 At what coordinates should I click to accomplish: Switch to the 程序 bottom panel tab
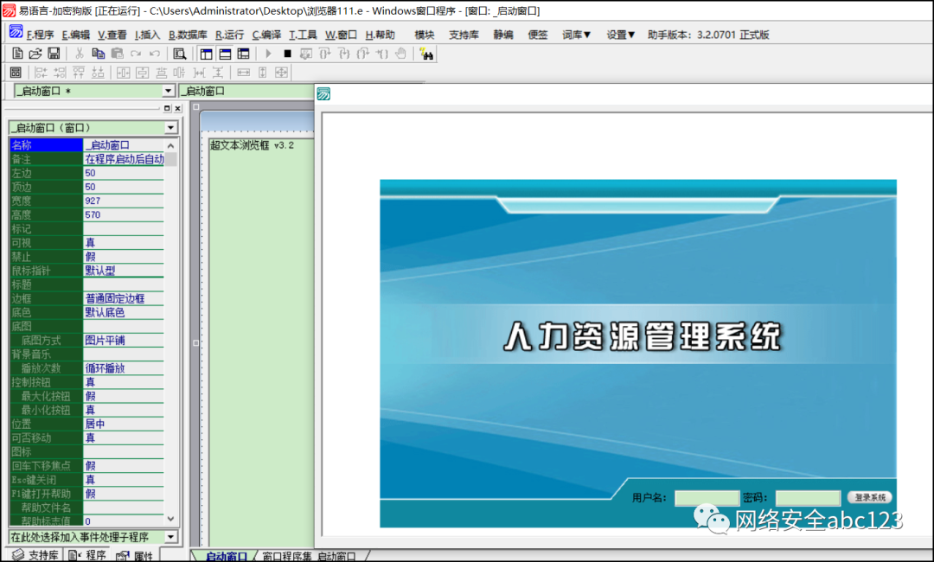87,555
